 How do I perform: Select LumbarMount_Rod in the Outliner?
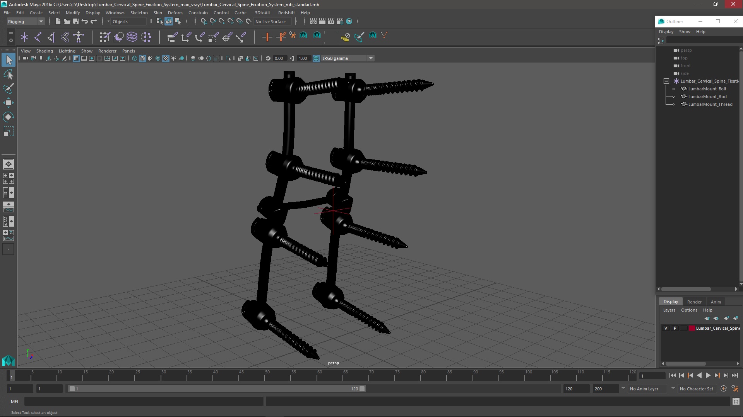point(707,97)
